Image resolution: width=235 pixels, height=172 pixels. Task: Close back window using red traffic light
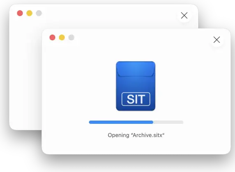[x=20, y=13]
